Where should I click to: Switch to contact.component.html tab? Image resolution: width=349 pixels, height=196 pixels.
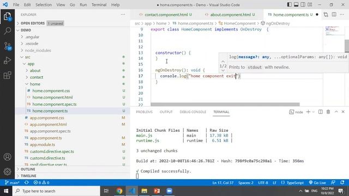coord(166,15)
